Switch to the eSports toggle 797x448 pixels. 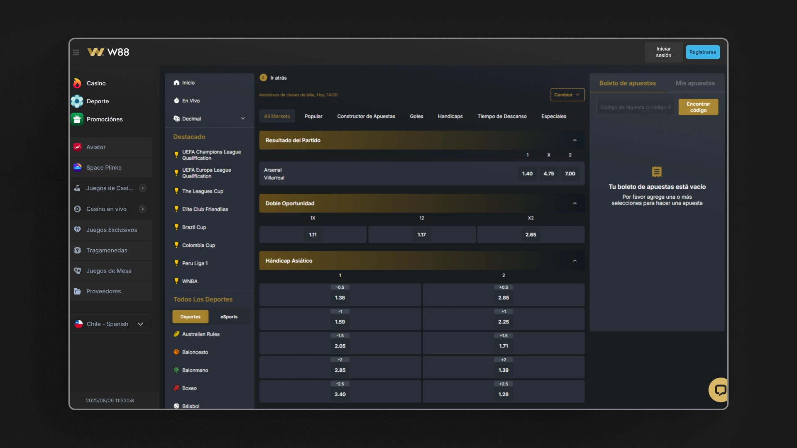pyautogui.click(x=229, y=317)
